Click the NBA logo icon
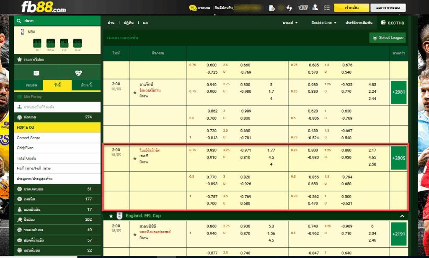The width and height of the screenshot is (429, 258). [x=23, y=32]
